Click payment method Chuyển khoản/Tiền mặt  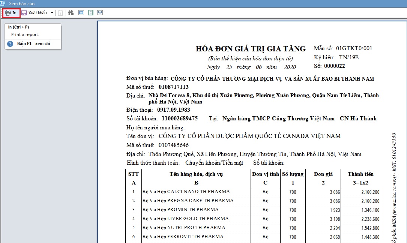[x=215, y=163]
